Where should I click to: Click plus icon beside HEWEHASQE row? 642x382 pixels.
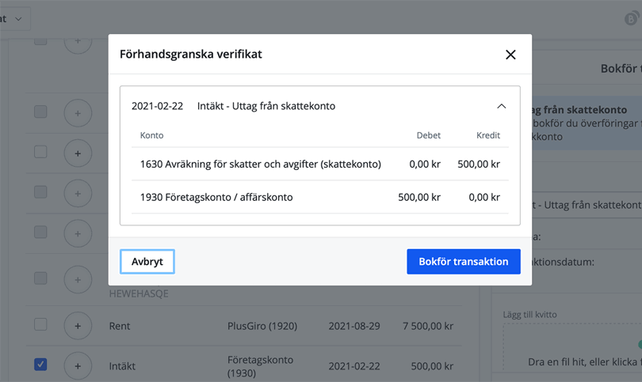78,278
